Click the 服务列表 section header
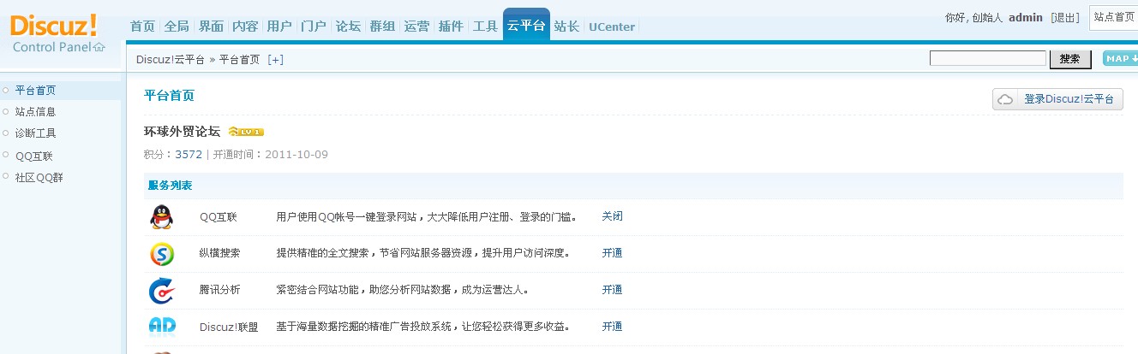 [170, 186]
